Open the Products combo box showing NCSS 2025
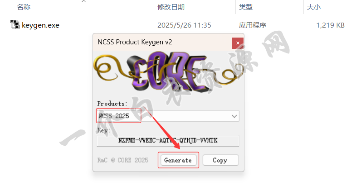The height and width of the screenshot is (186, 356). (x=167, y=116)
